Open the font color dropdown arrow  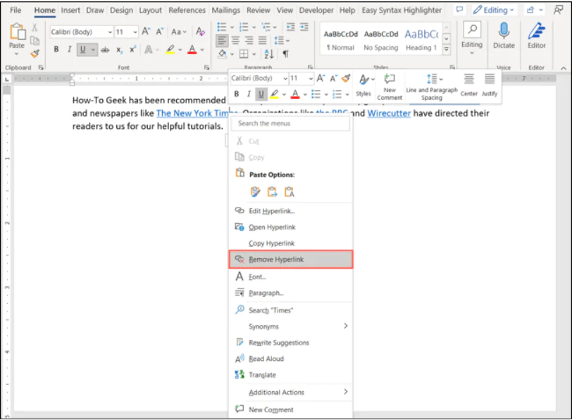[x=201, y=50]
